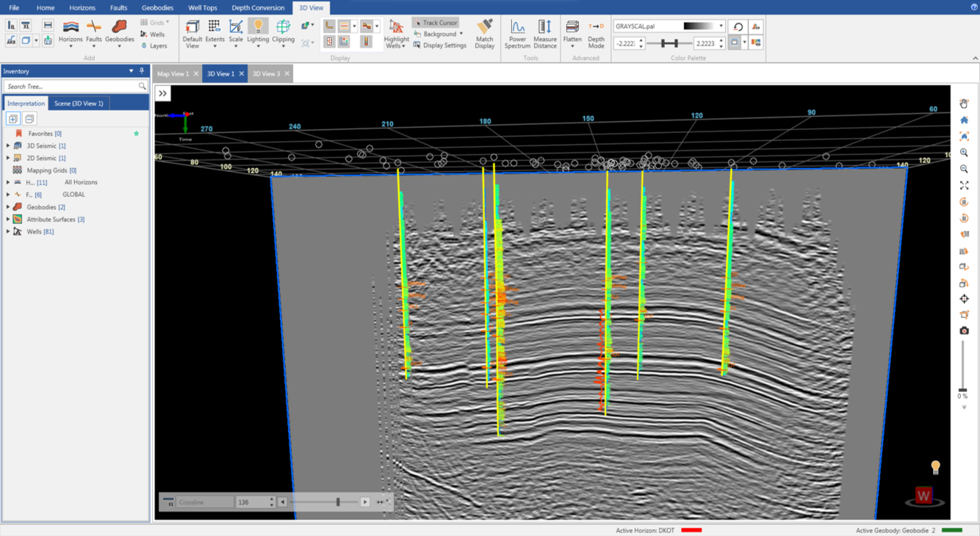The image size is (980, 536).
Task: Open the Depth Conversion ribbon tab
Action: point(258,7)
